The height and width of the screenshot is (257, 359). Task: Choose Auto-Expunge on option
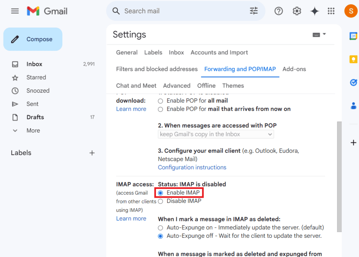pos(161,228)
